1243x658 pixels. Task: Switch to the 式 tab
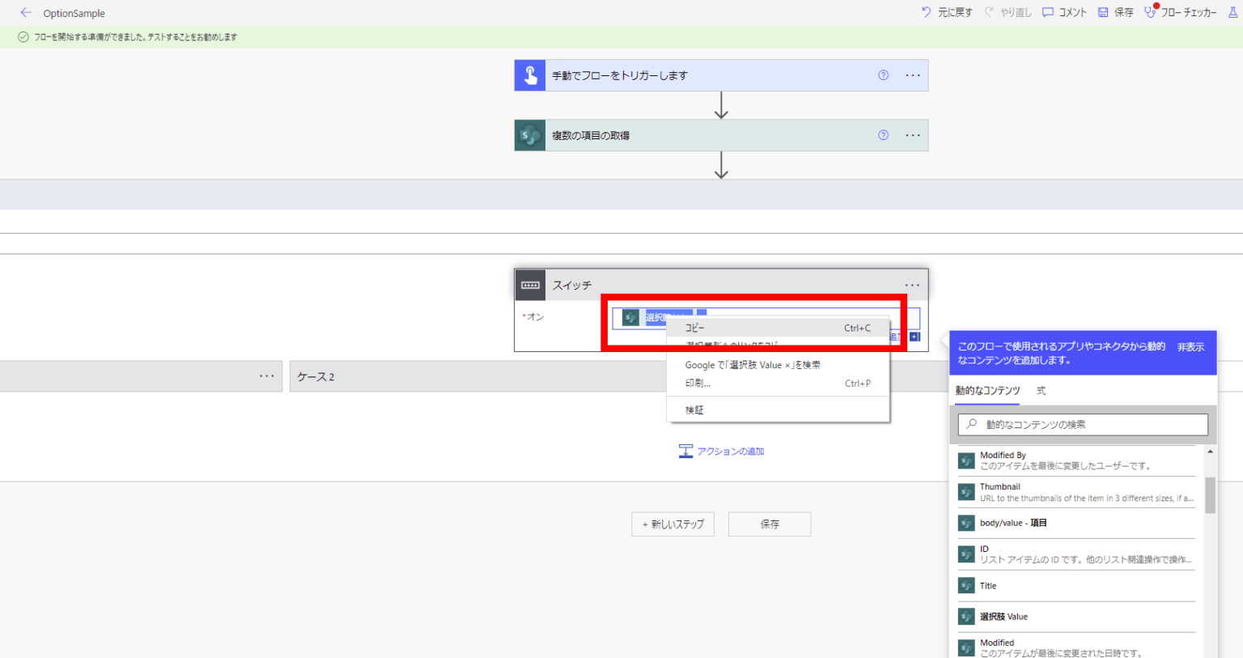pyautogui.click(x=1041, y=391)
